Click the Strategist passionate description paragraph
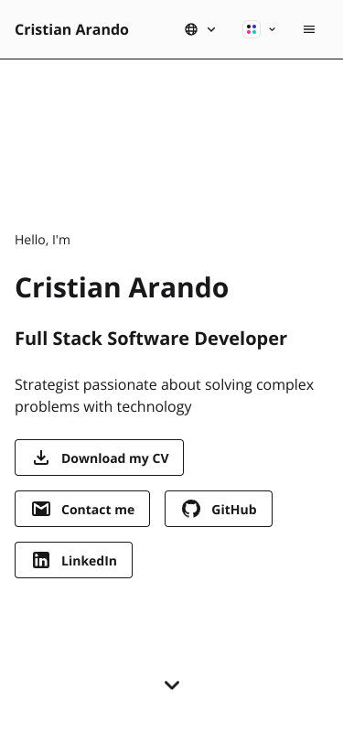 coord(165,395)
